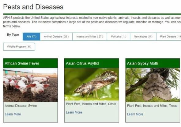This screenshot has width=181, height=127.
Task: Open the Asian Citrus Psyllid card heading
Action: click(82, 63)
